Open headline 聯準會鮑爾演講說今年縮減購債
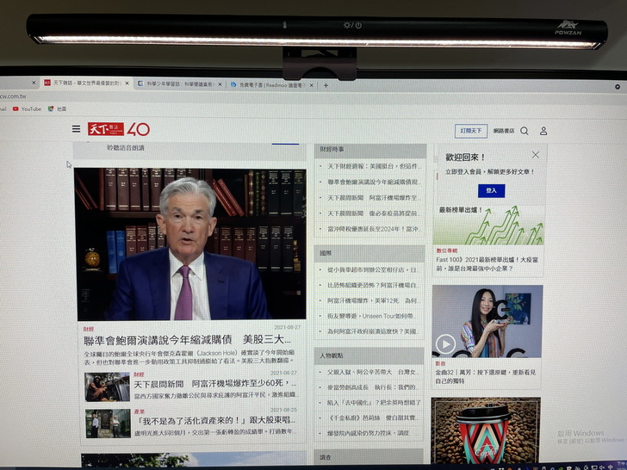The width and height of the screenshot is (627, 470). (187, 340)
